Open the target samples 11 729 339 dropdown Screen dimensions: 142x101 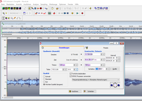[104, 54]
